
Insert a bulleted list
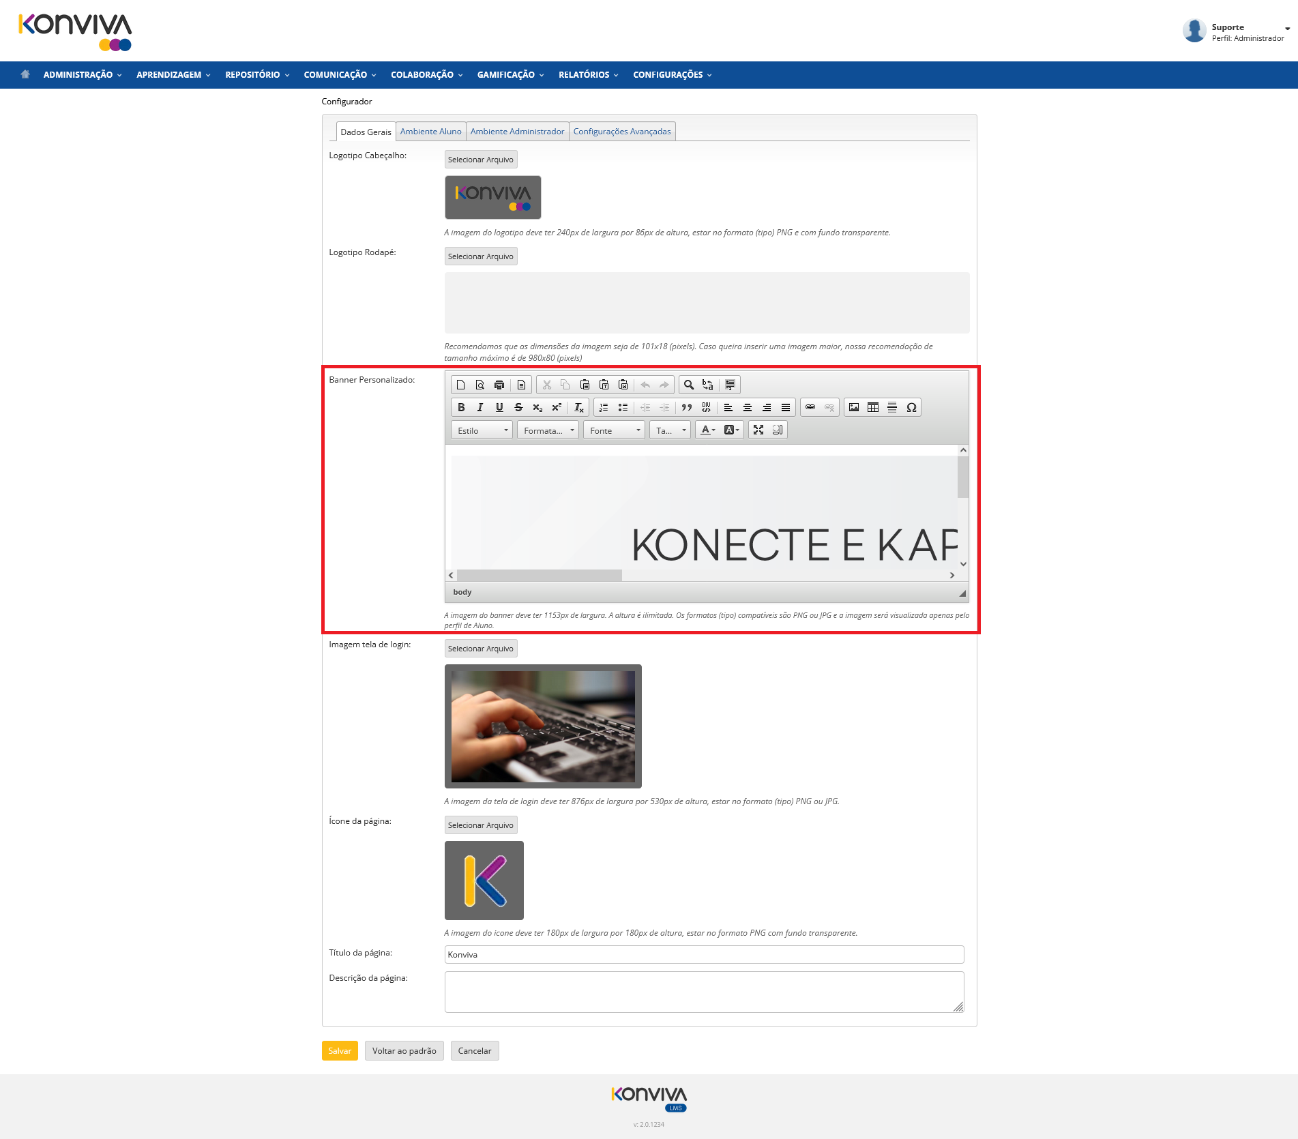pyautogui.click(x=623, y=407)
